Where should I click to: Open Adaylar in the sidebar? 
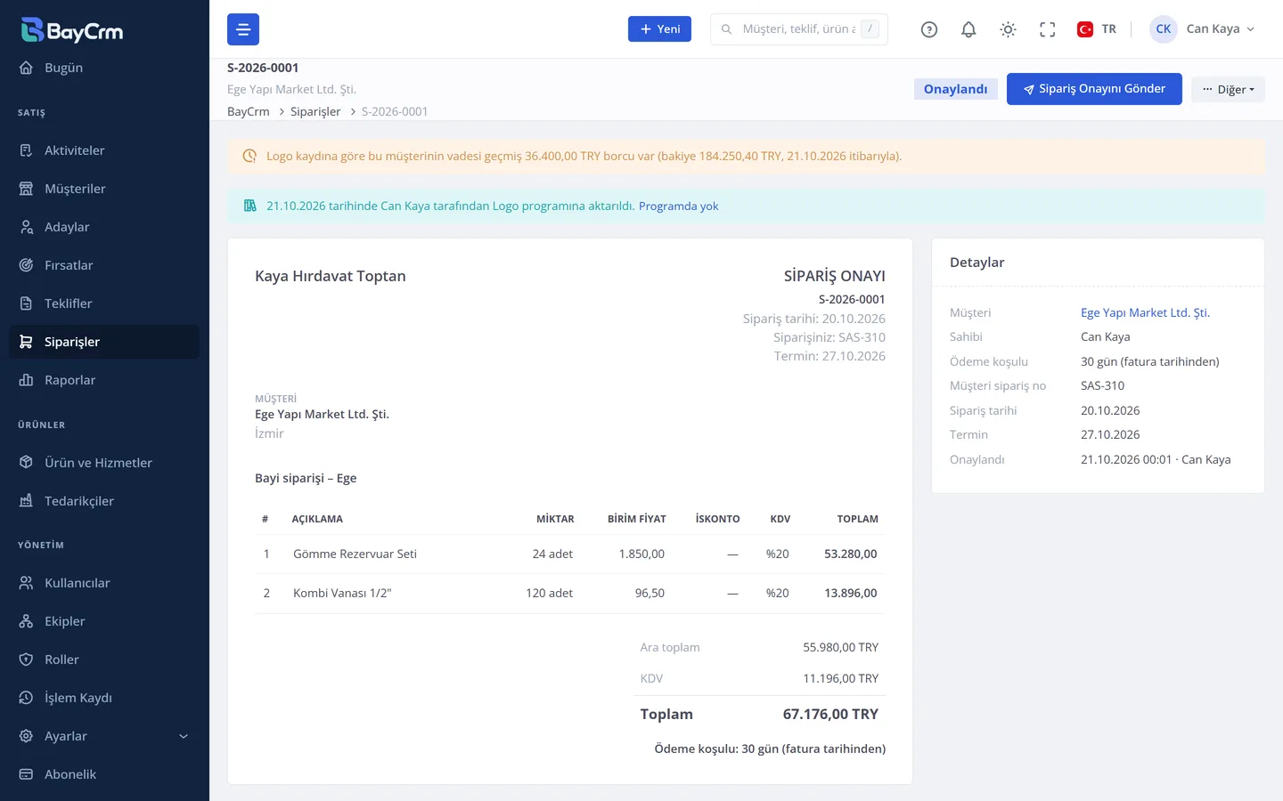click(104, 227)
